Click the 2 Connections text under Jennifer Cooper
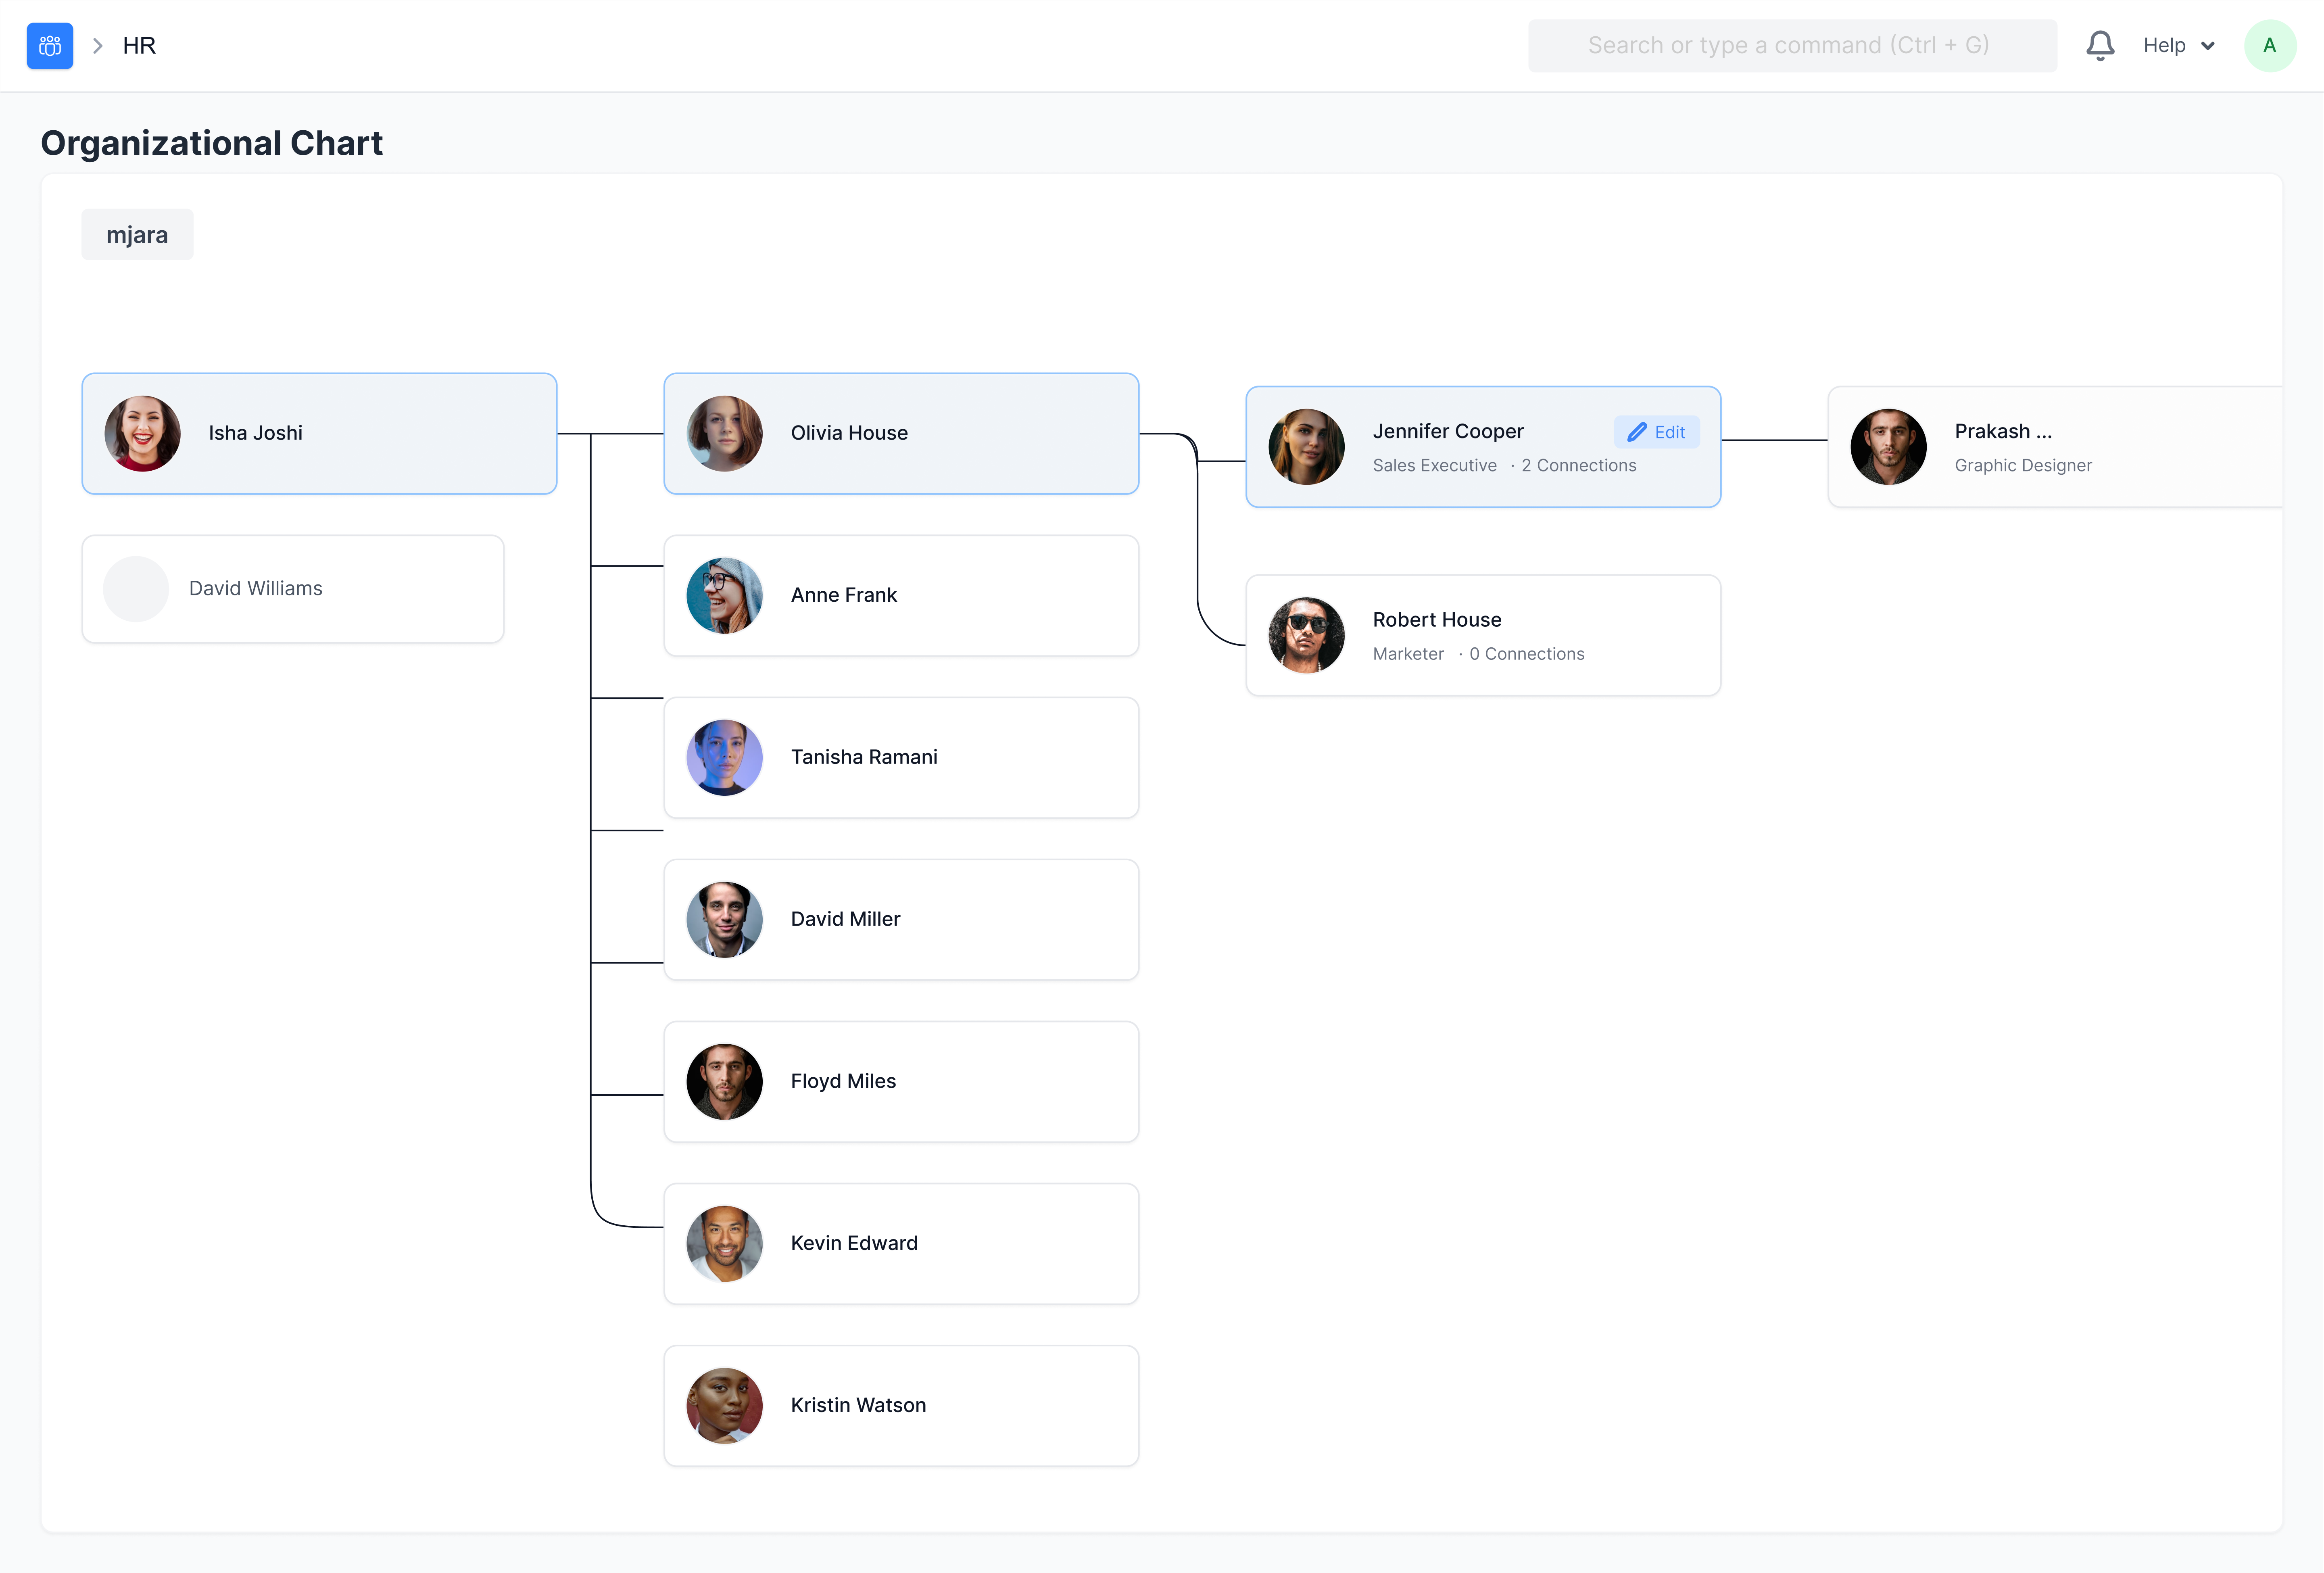This screenshot has width=2324, height=1573. pos(1578,465)
